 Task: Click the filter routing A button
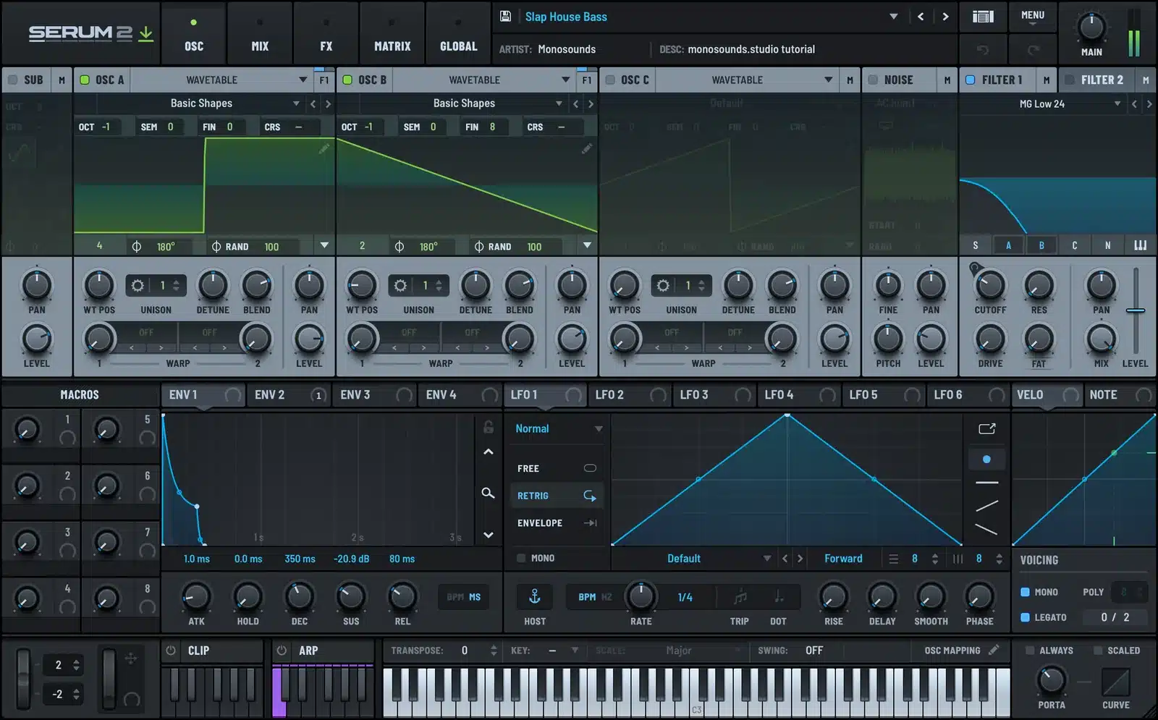pyautogui.click(x=1008, y=245)
